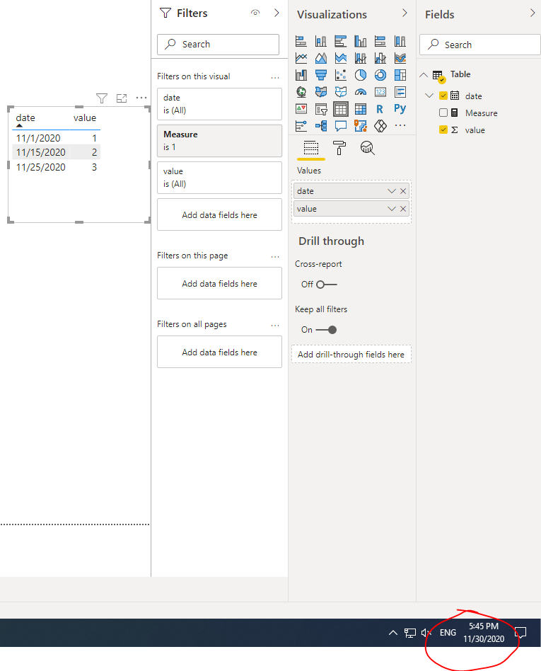Toggle Keep all filters switch

tap(326, 330)
